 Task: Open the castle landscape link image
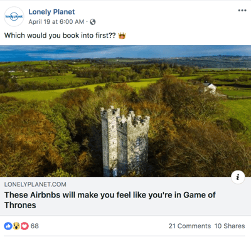[x=125, y=111]
